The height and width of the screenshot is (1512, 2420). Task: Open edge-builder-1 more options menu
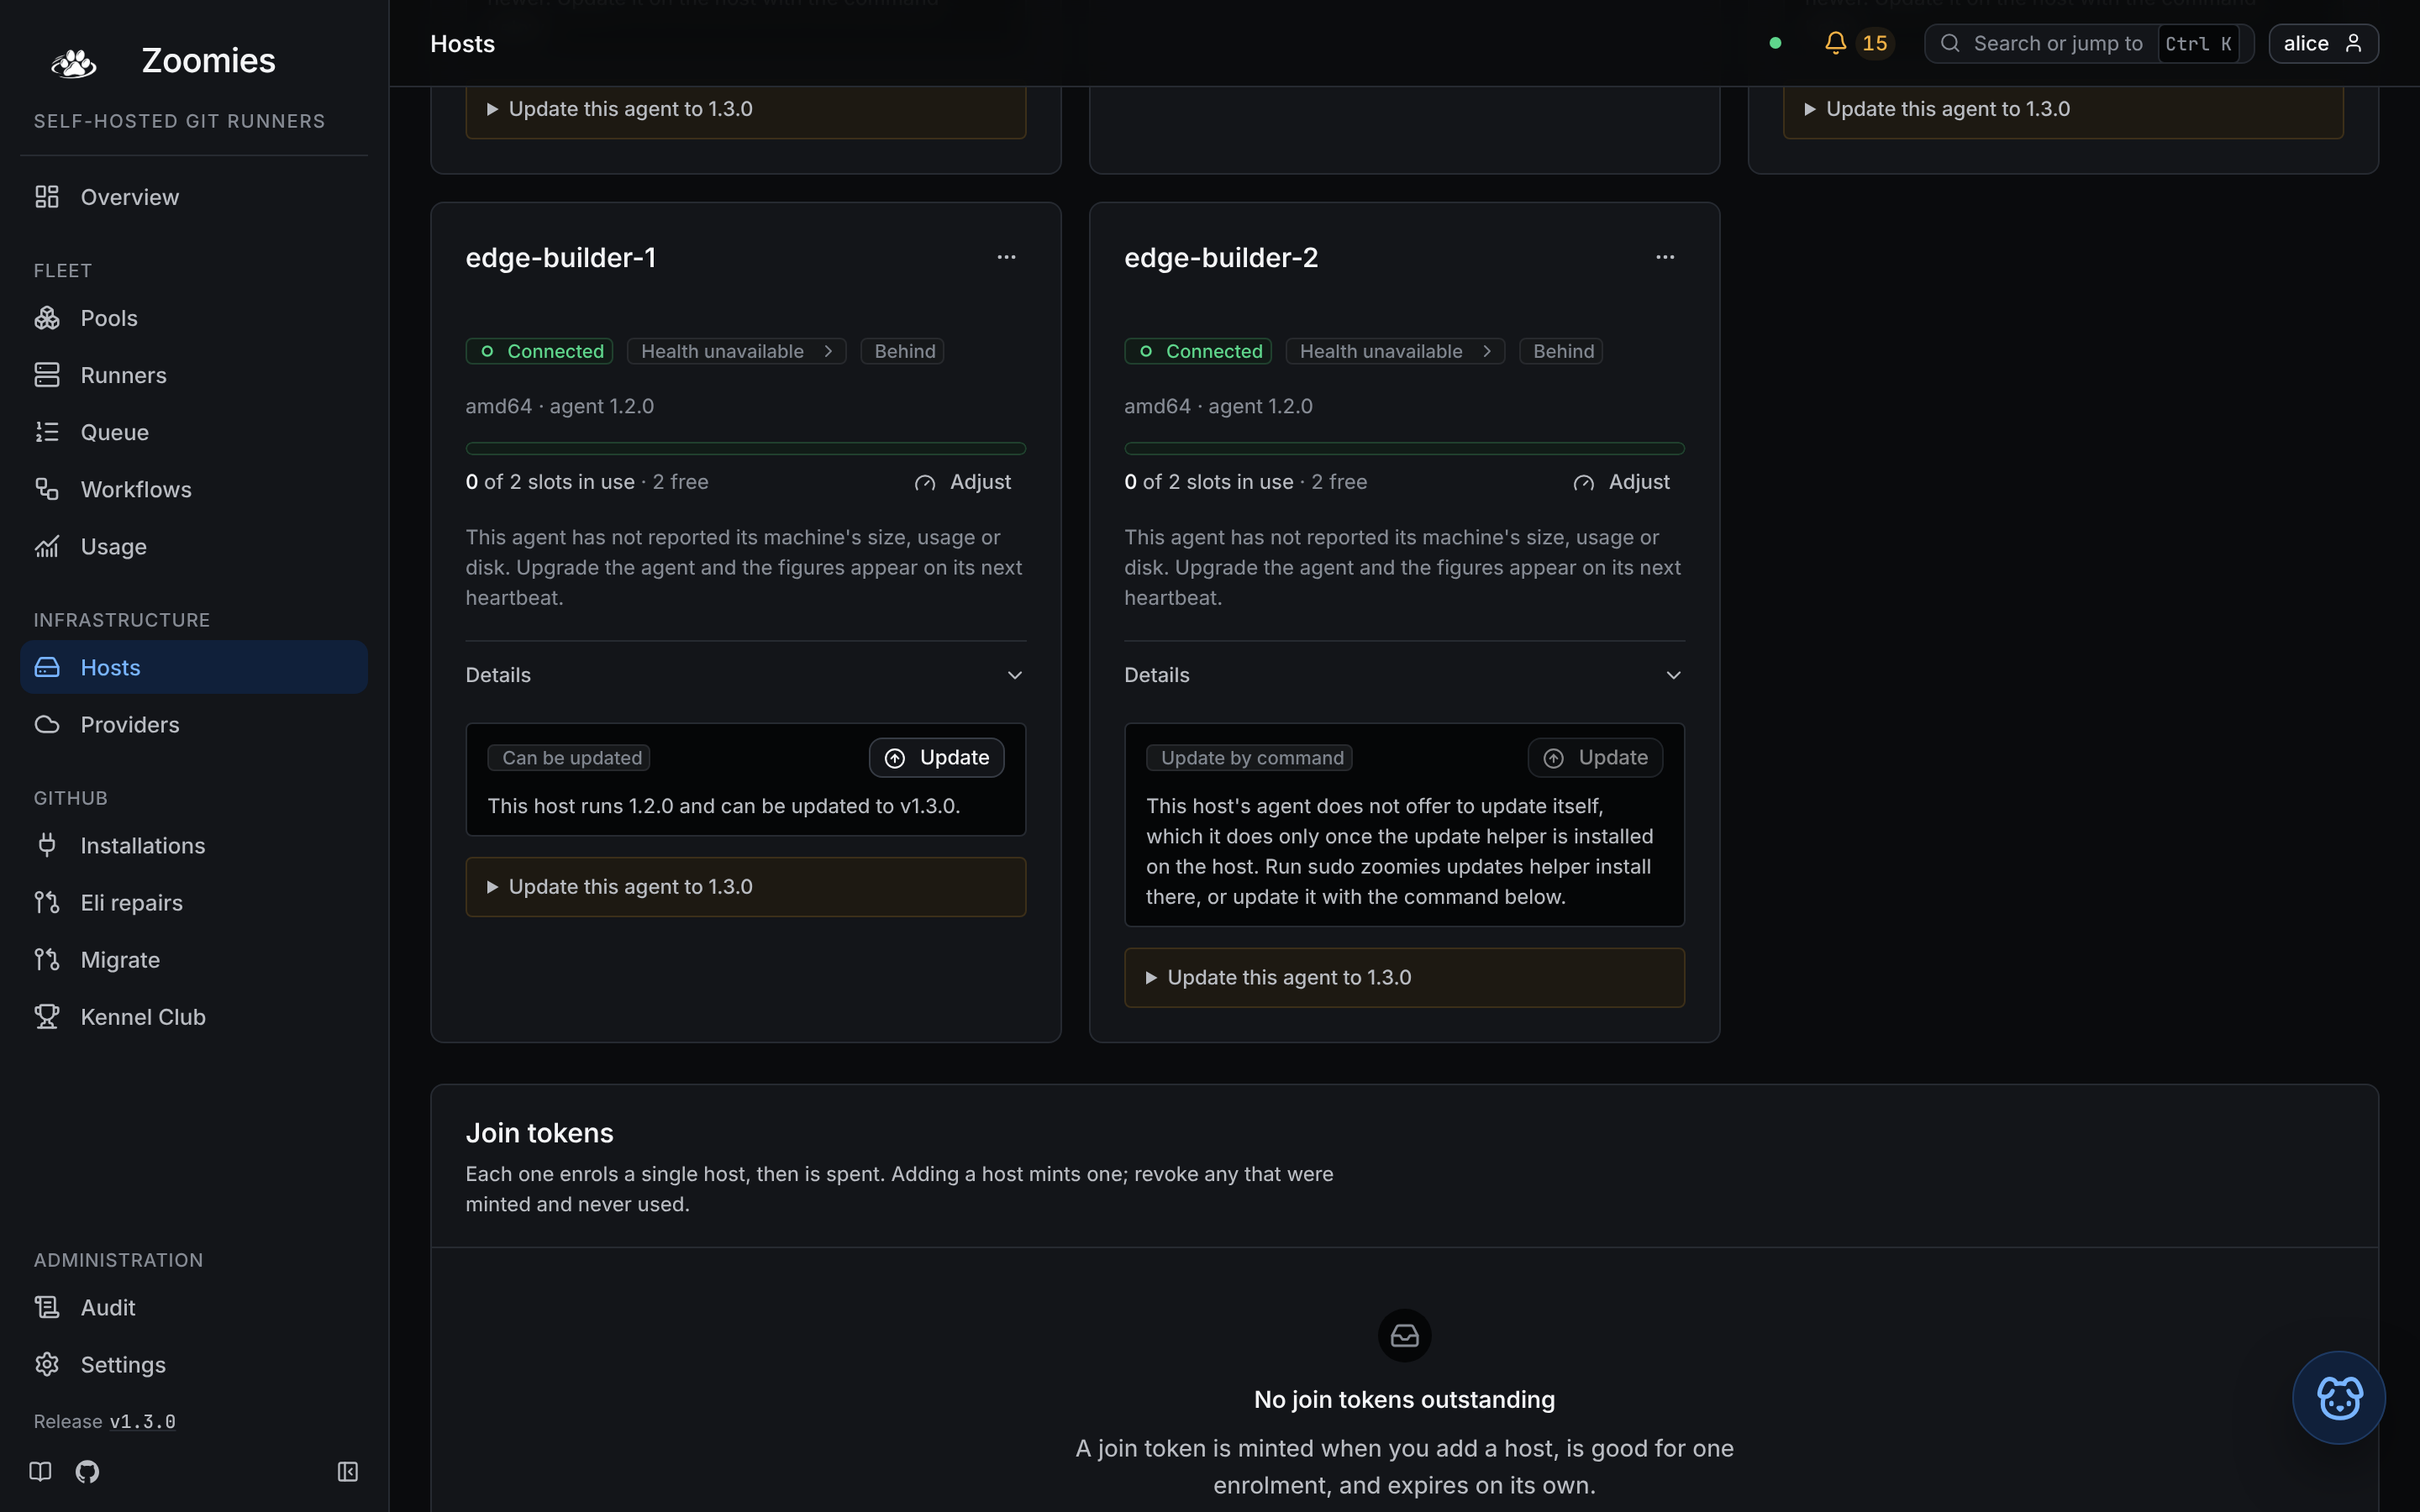(1006, 257)
